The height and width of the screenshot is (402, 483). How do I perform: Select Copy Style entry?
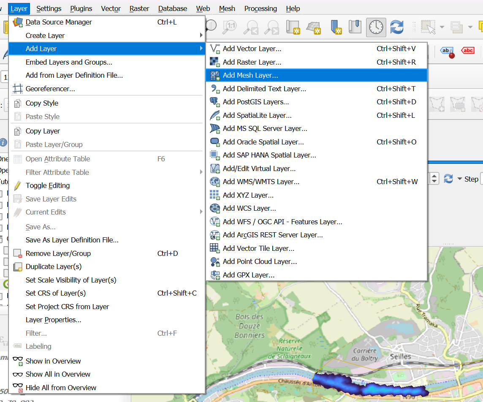coord(106,103)
